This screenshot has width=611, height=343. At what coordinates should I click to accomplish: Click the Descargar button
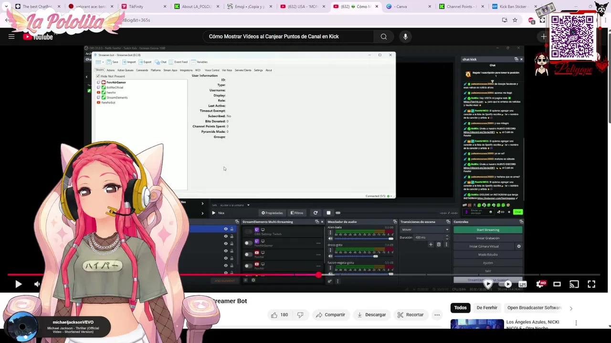pos(371,315)
